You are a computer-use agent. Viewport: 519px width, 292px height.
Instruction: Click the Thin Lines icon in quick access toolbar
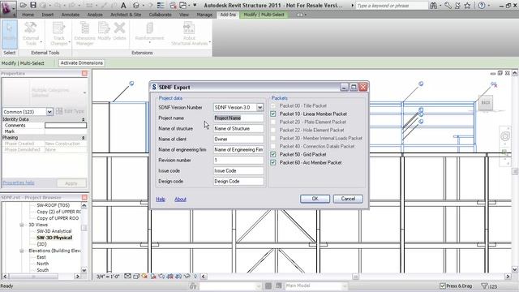pyautogui.click(x=161, y=6)
